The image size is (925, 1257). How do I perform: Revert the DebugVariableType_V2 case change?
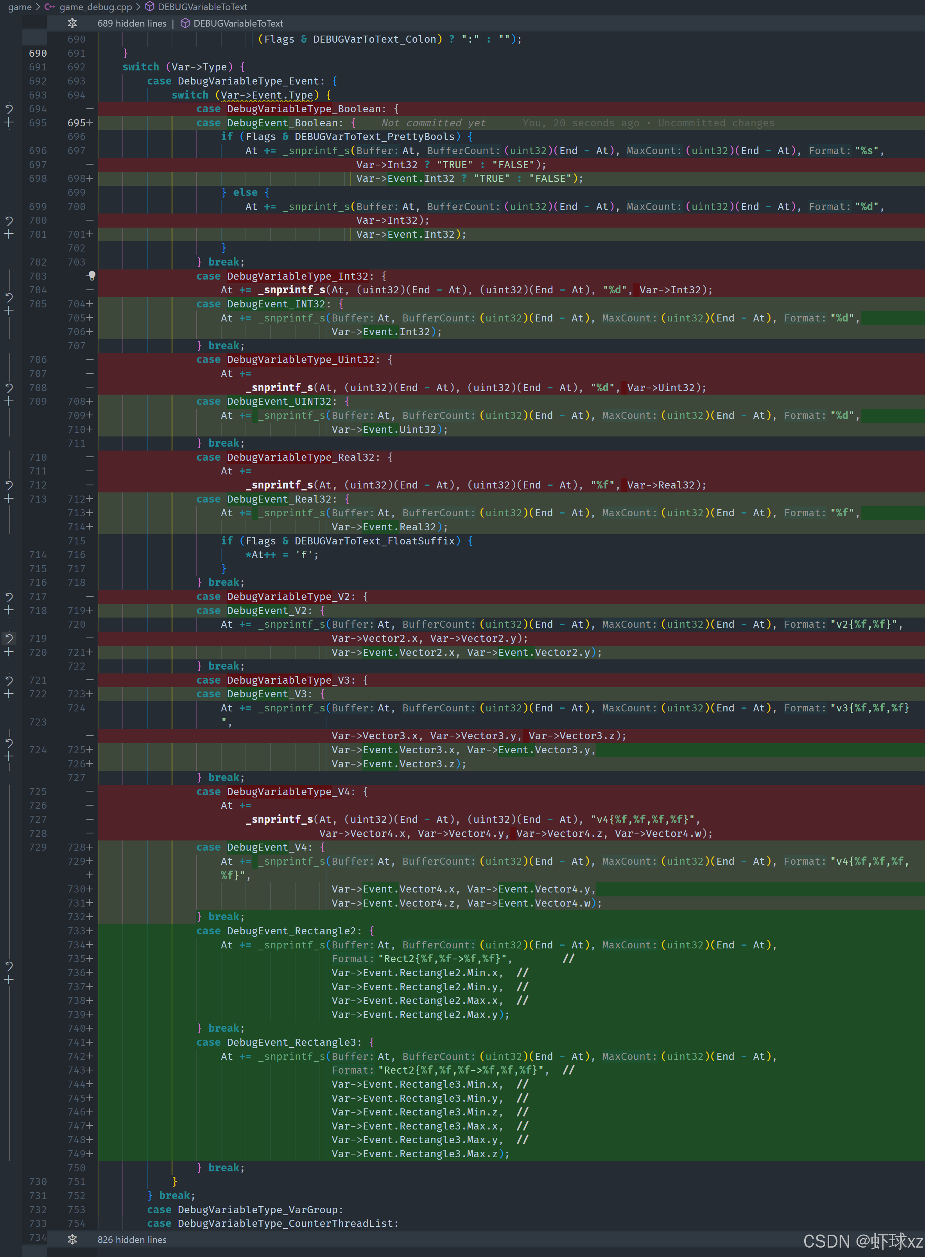(x=9, y=596)
